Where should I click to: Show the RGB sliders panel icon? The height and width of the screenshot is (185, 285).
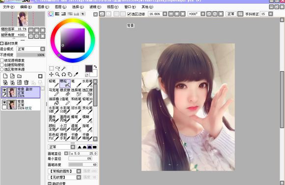coord(57,14)
